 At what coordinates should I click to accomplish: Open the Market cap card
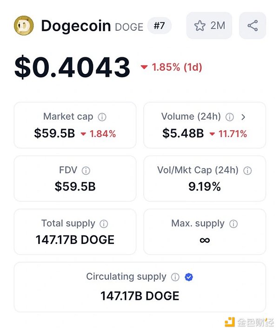(x=75, y=125)
